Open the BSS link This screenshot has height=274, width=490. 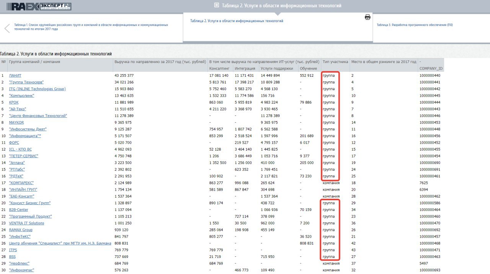tap(12, 257)
